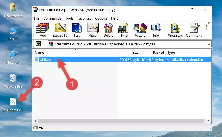Run the Test archive tool

77,30
